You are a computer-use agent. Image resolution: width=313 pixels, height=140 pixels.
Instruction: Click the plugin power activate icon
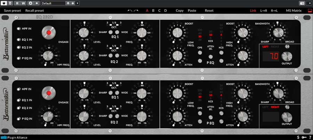5,3
